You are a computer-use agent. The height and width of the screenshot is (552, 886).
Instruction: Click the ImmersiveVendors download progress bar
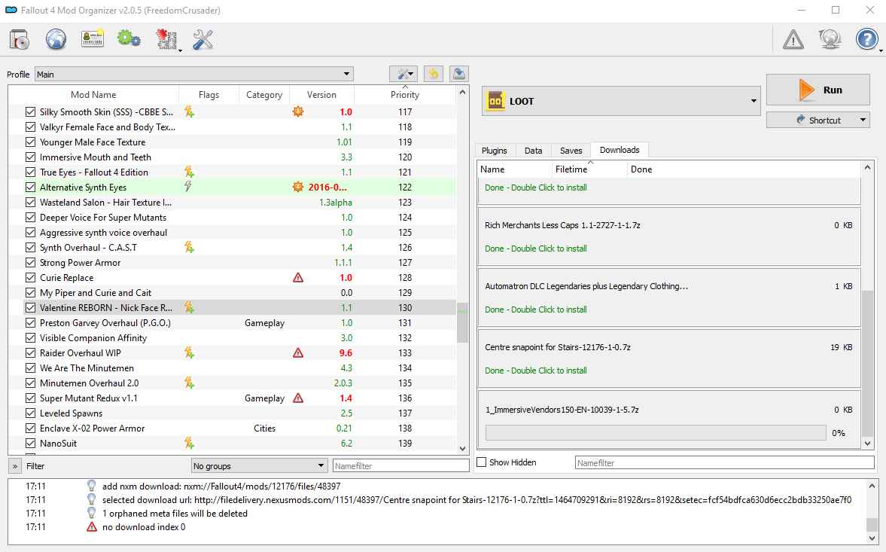656,433
